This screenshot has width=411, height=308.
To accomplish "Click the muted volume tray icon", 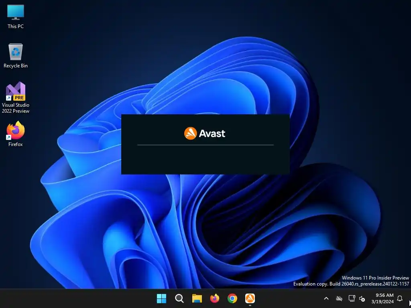I will click(362, 298).
